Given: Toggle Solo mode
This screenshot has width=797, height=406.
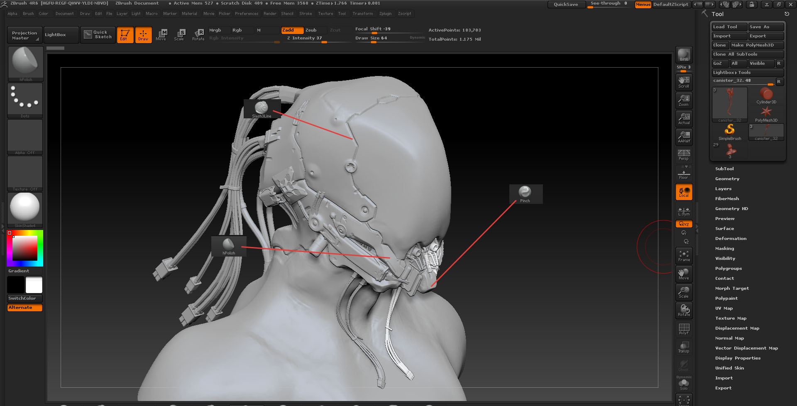Looking at the screenshot, I should [x=684, y=384].
